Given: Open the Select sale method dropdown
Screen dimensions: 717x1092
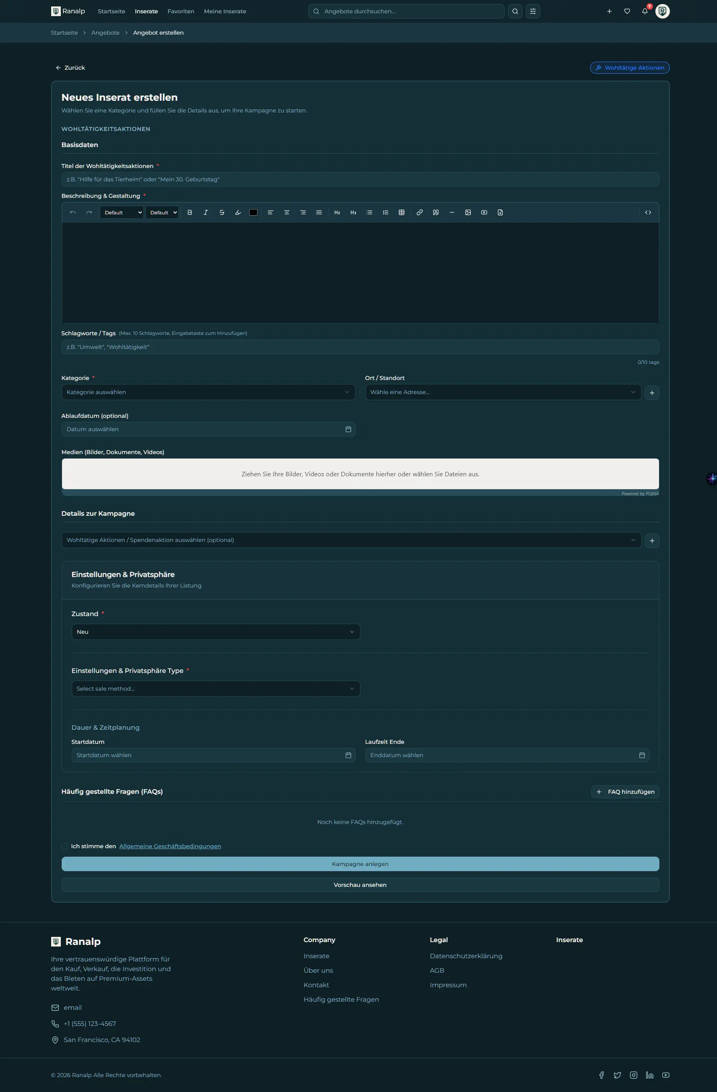Looking at the screenshot, I should (216, 689).
